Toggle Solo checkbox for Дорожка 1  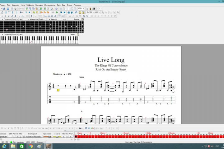pyautogui.click(x=10, y=137)
